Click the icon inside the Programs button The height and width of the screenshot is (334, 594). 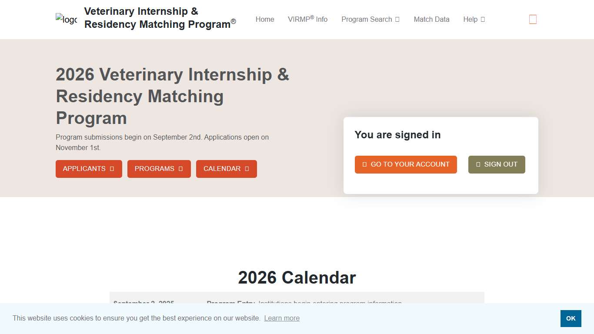pyautogui.click(x=180, y=169)
